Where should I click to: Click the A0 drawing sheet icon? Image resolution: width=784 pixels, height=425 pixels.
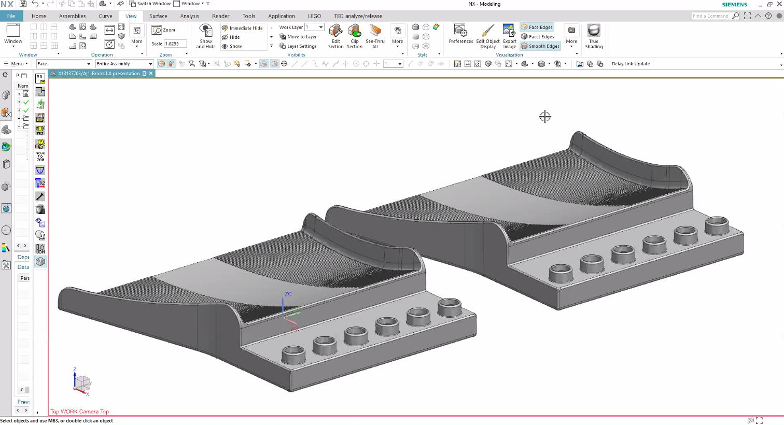(40, 79)
